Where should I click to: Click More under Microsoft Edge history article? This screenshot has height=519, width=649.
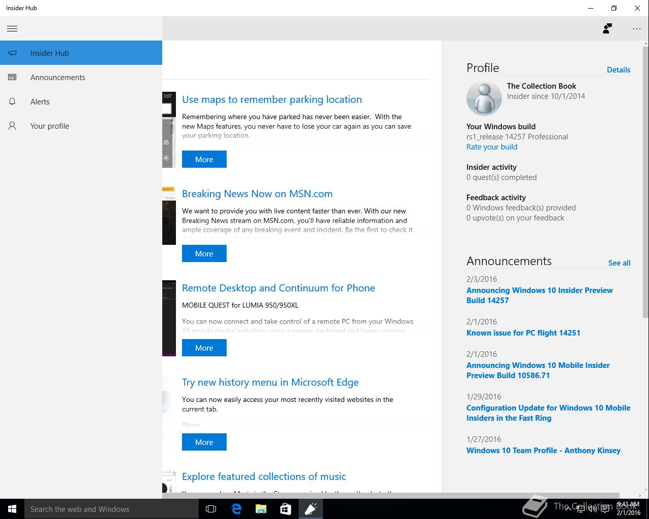tap(204, 442)
